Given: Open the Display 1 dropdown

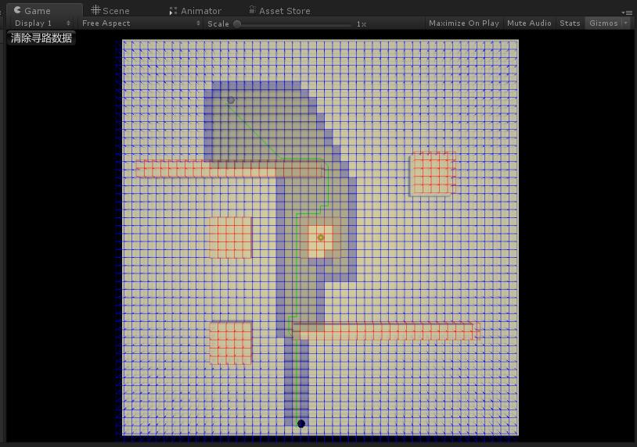Looking at the screenshot, I should (x=42, y=23).
